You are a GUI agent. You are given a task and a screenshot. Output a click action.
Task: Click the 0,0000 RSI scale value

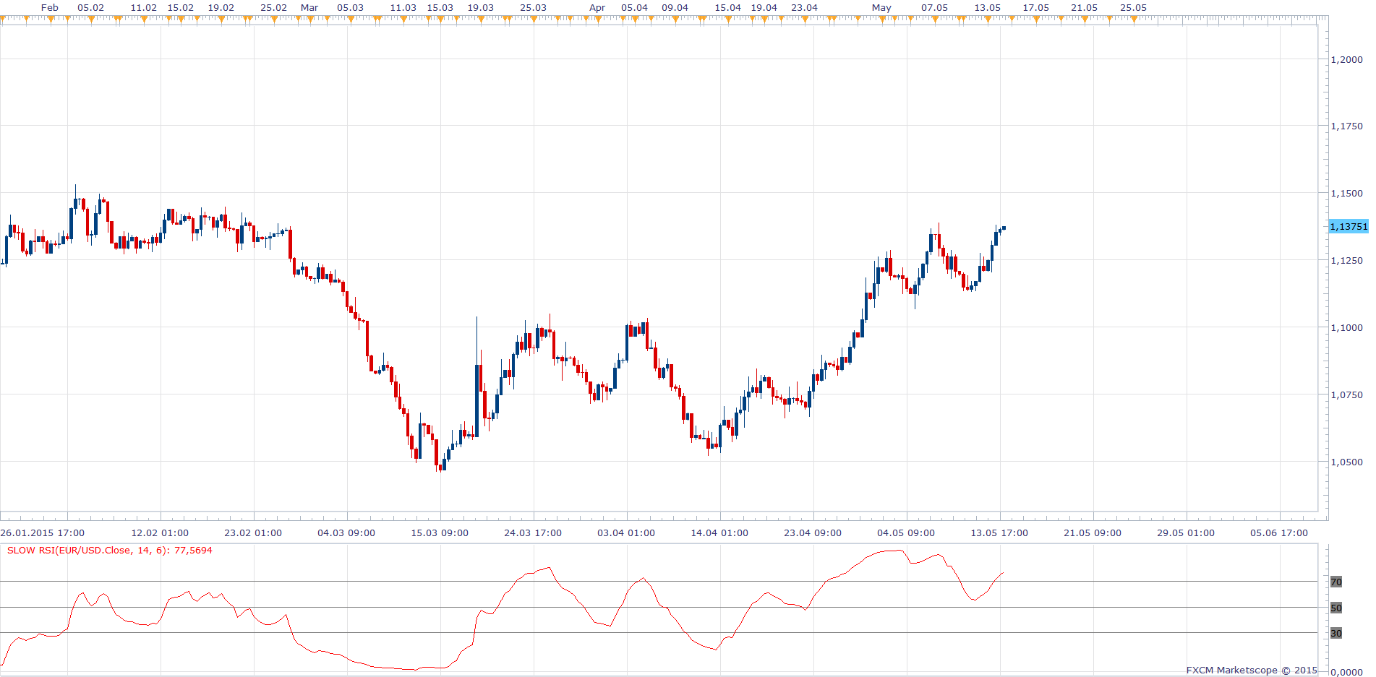point(1346,672)
